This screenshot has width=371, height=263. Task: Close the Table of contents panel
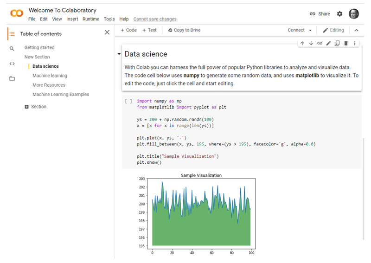(107, 32)
